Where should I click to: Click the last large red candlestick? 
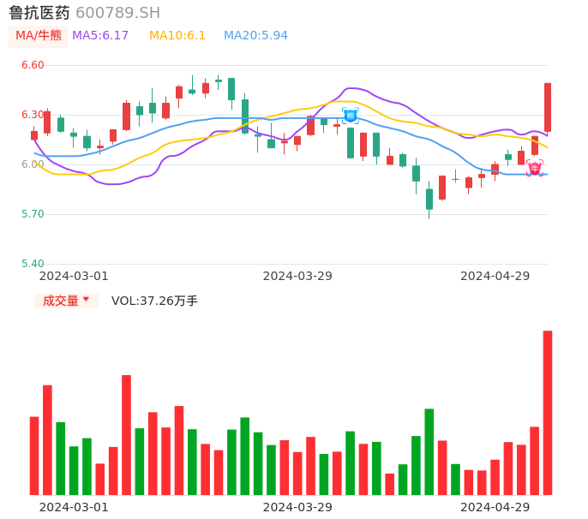(548, 107)
